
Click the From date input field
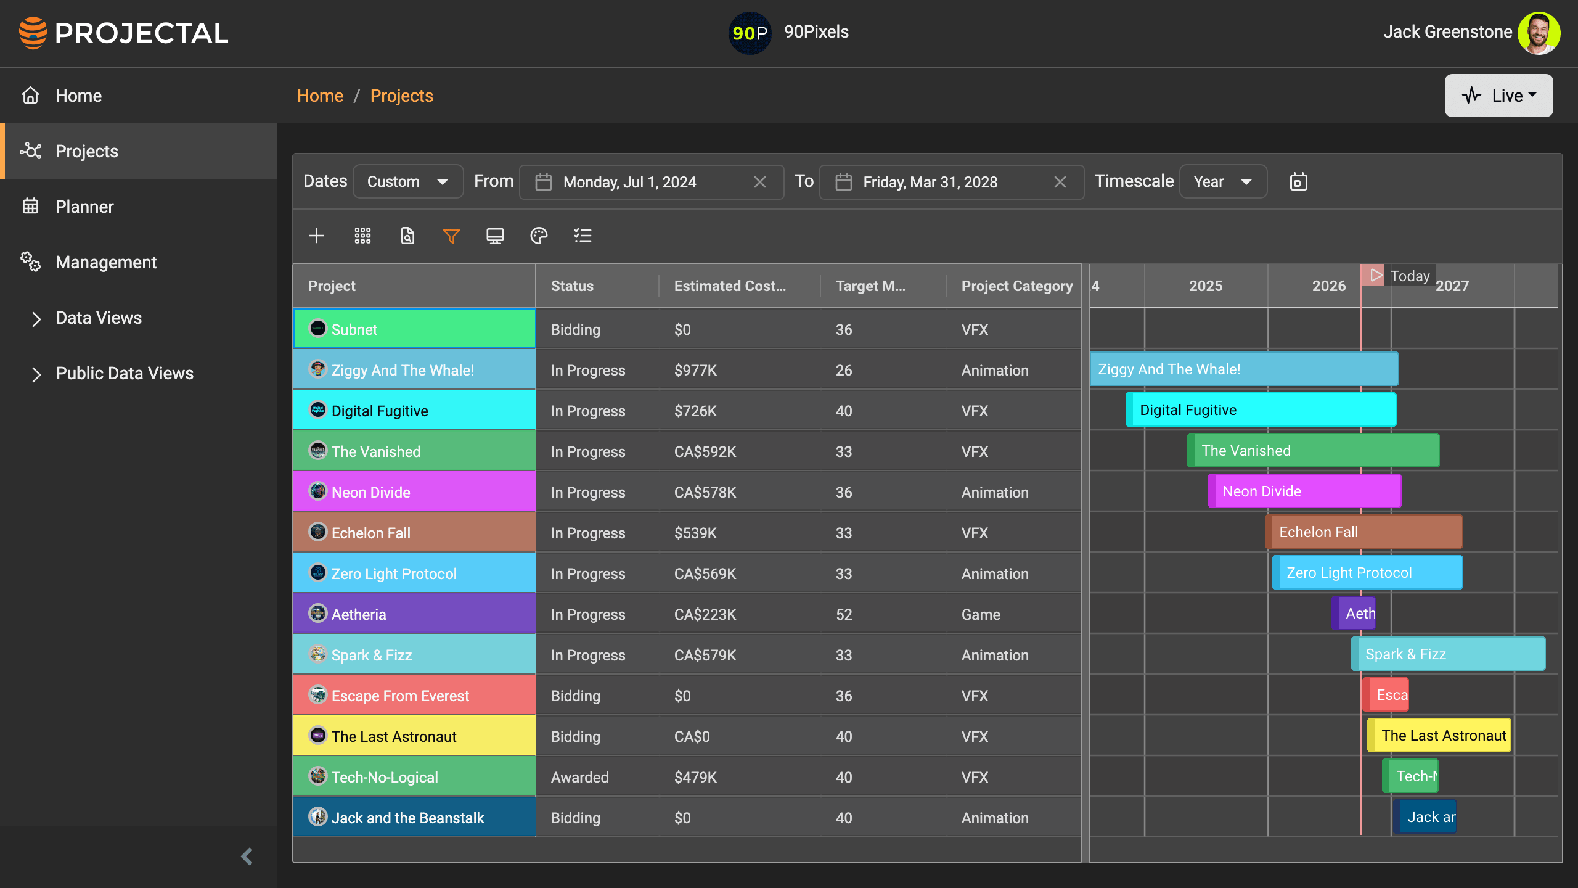click(x=652, y=182)
